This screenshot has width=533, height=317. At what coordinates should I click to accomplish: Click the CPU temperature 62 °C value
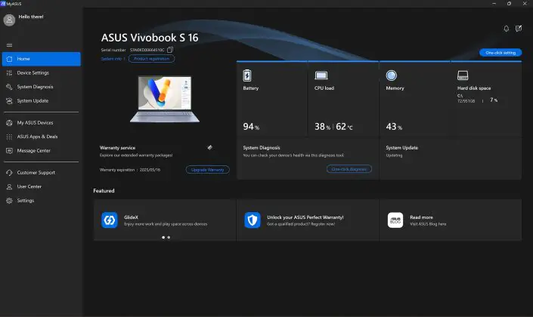pyautogui.click(x=344, y=127)
